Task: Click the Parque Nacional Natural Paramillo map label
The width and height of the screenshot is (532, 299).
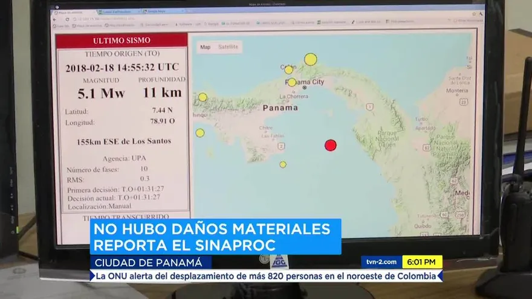Action: 446,146
